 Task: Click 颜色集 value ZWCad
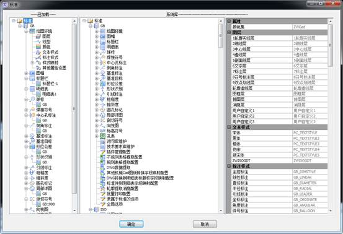310,27
